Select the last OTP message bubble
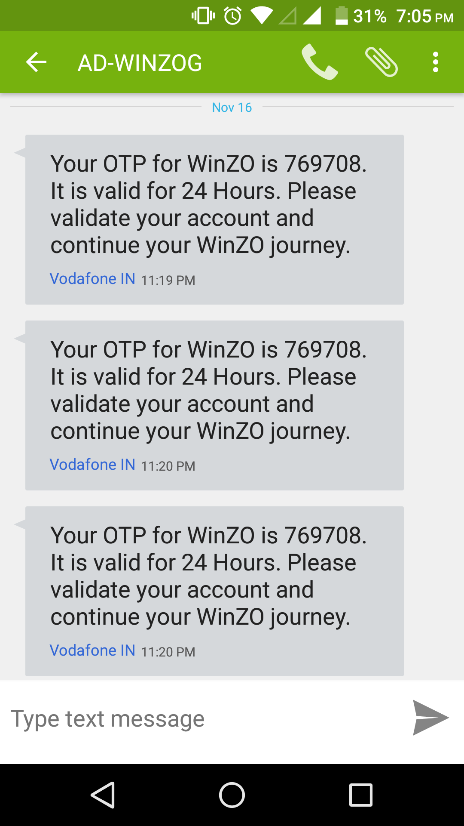 (214, 591)
